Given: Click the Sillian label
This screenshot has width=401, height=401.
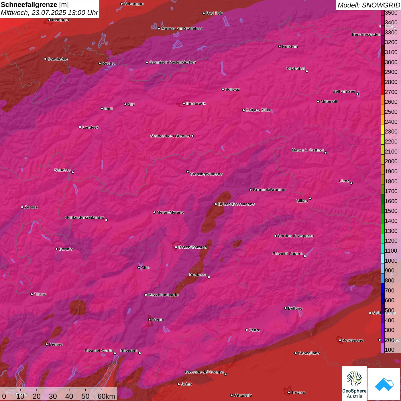Looking at the screenshot, I should [302, 201].
